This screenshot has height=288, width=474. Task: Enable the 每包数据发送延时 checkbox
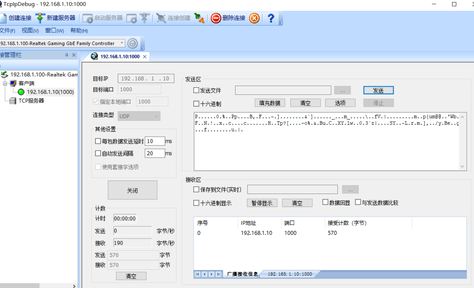(x=98, y=141)
